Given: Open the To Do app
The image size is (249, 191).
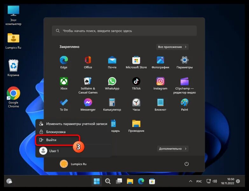Looking at the screenshot, I should coord(64,104).
